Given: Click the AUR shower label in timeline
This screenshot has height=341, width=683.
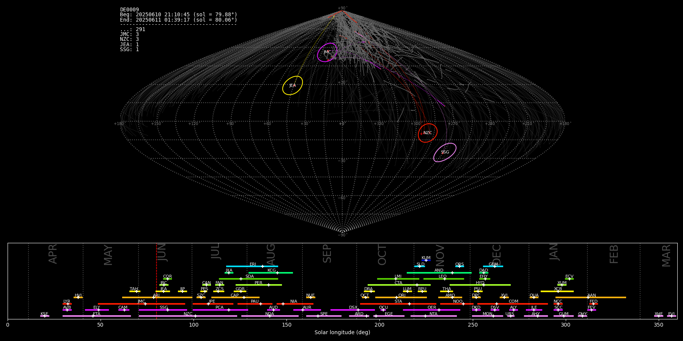Looking at the screenshot, I should pos(307,308).
